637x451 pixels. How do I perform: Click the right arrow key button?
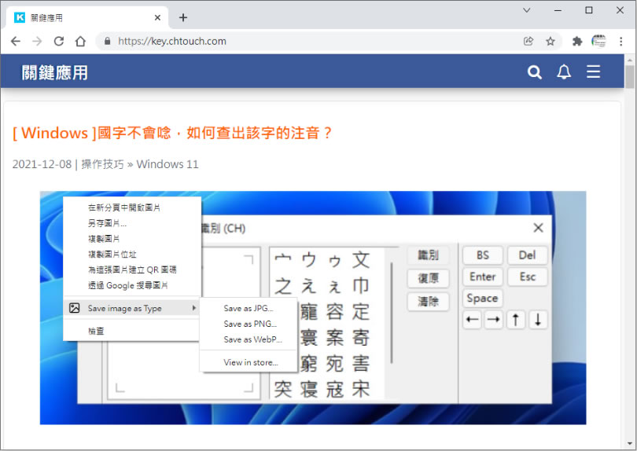click(x=494, y=320)
